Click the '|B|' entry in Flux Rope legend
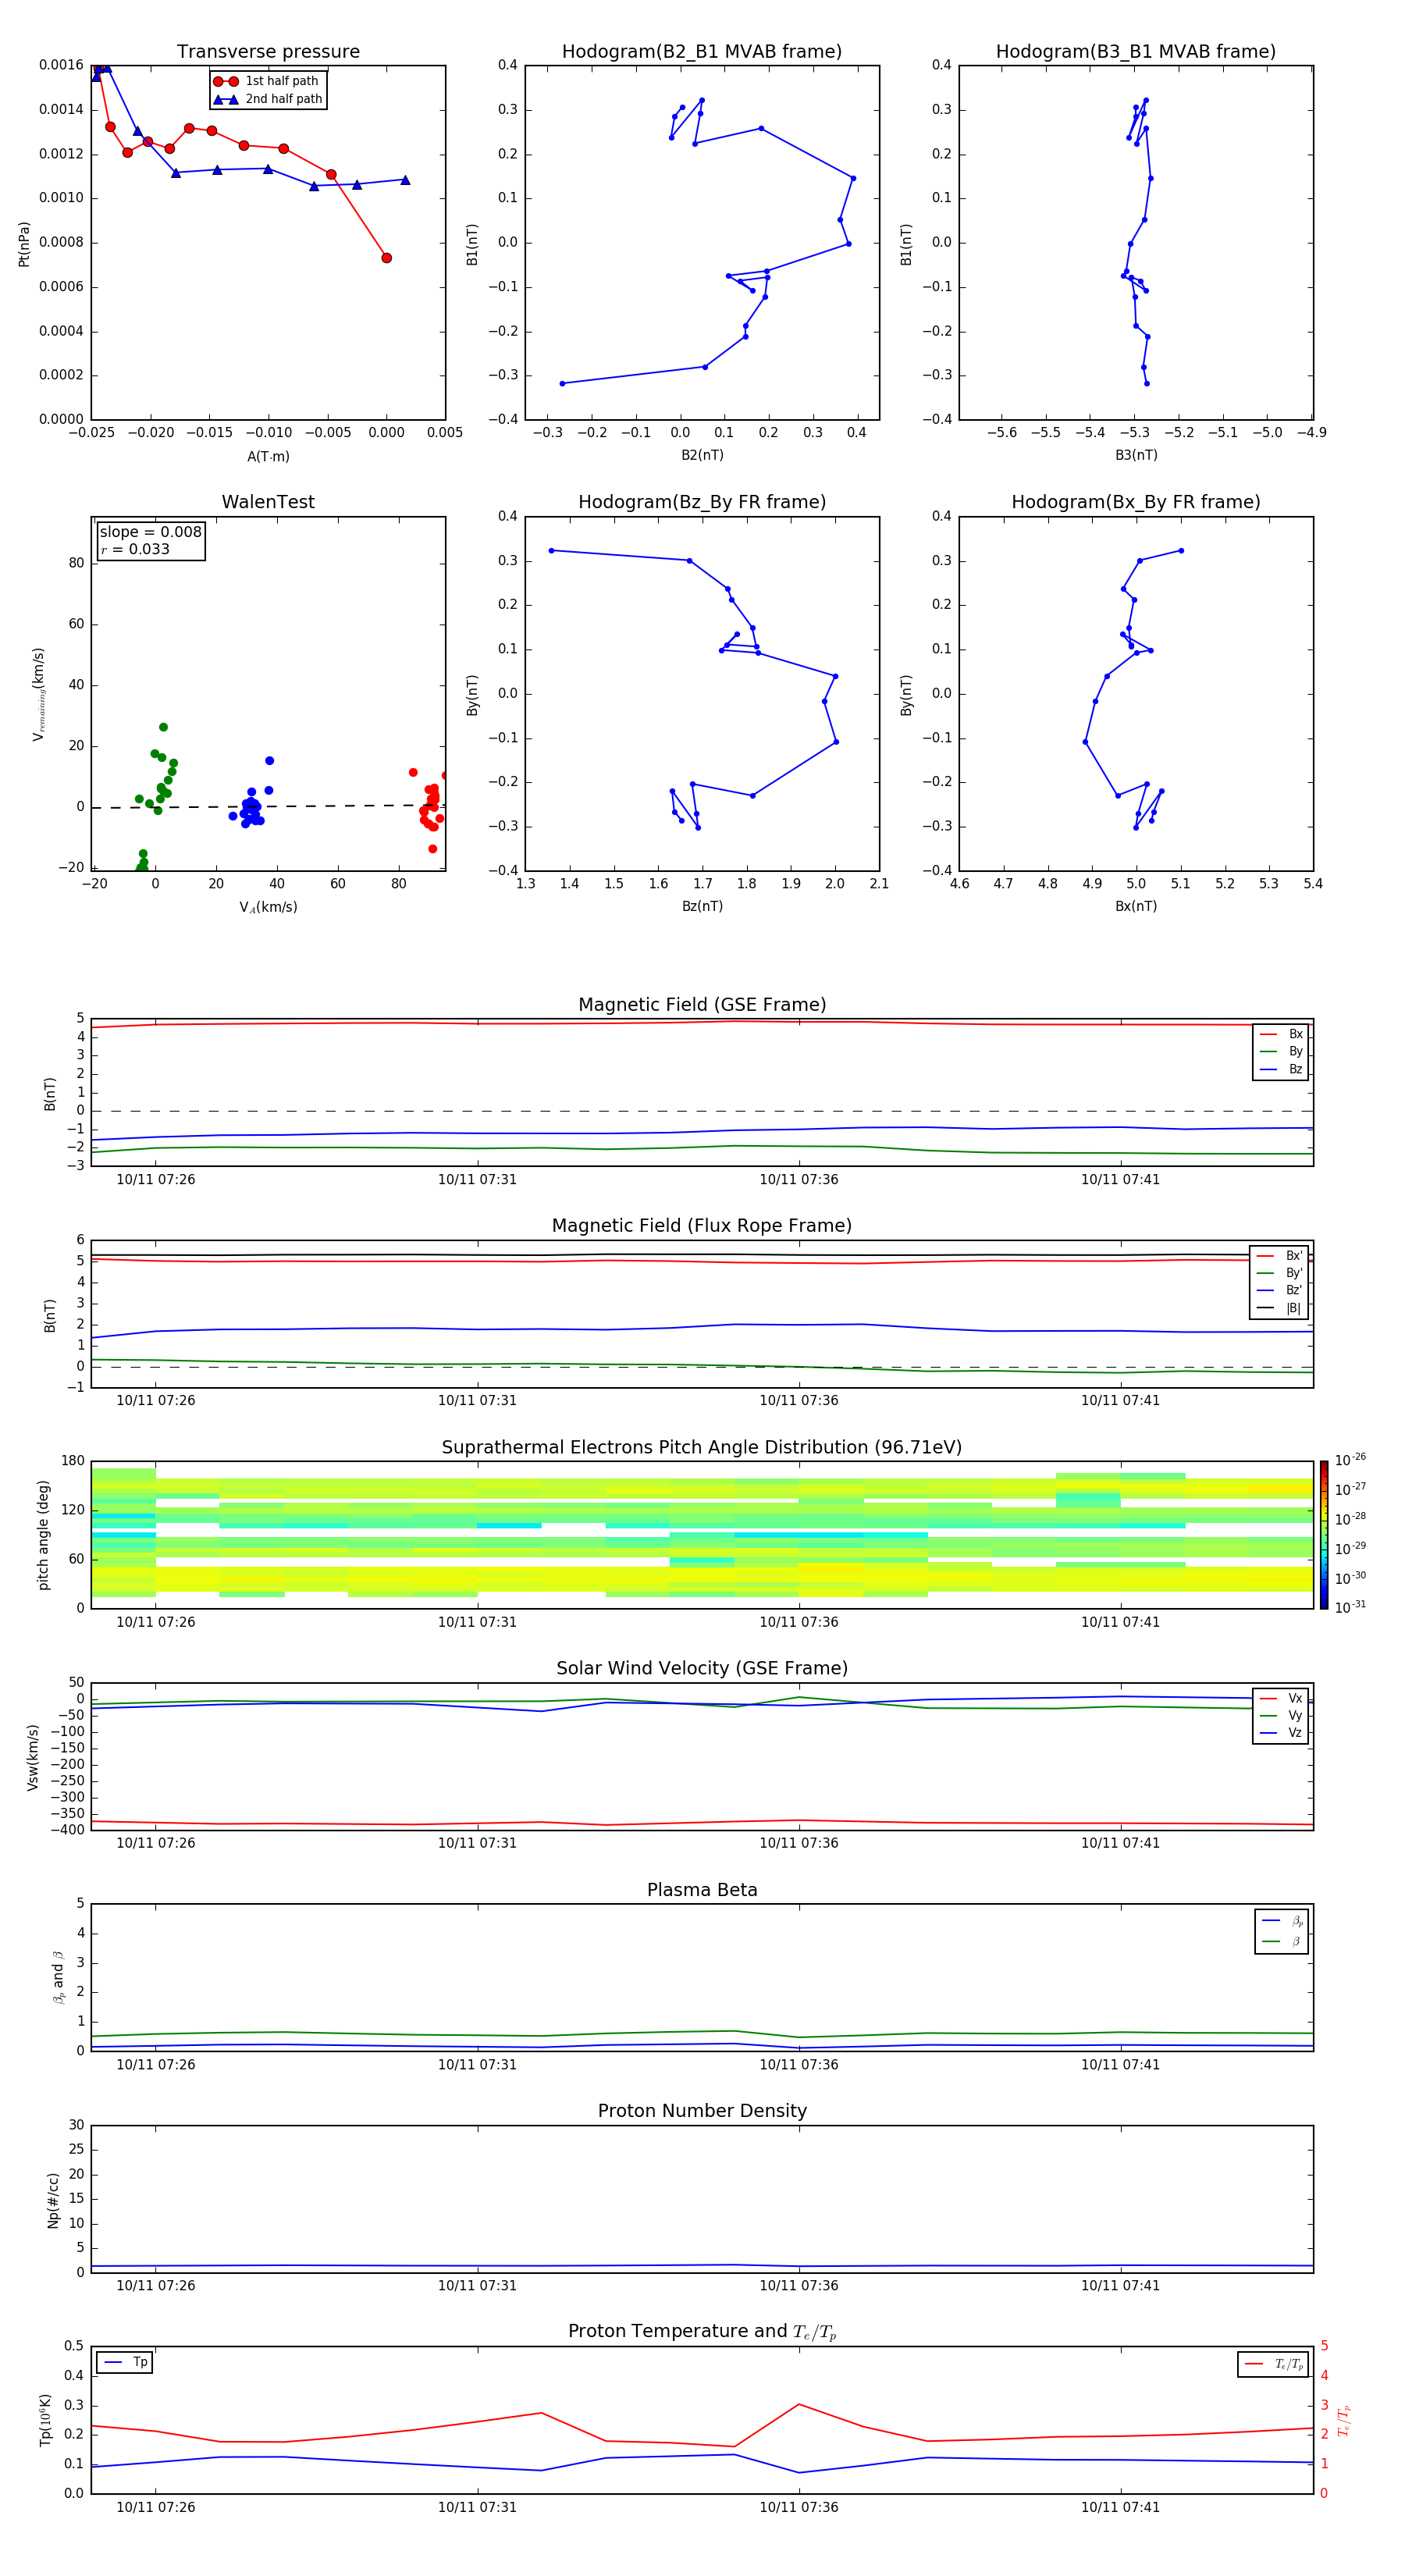 tap(1280, 1308)
